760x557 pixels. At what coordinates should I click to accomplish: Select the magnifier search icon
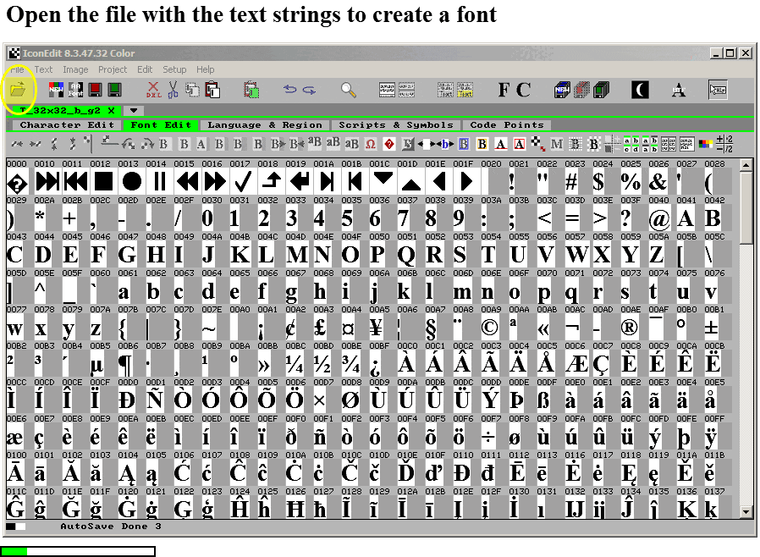[x=347, y=89]
